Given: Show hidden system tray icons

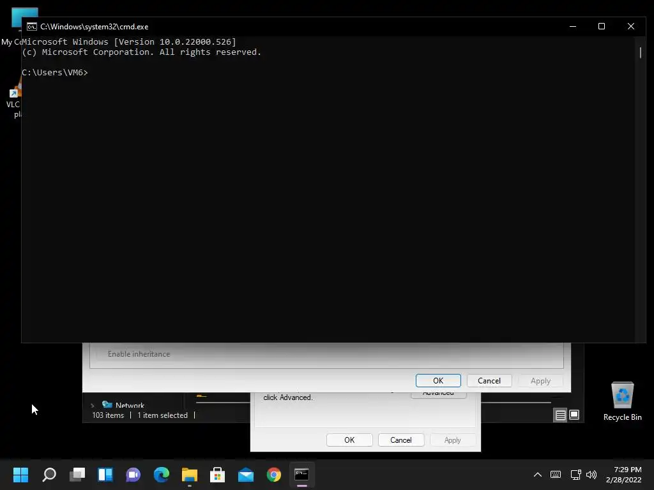Looking at the screenshot, I should click(x=538, y=475).
